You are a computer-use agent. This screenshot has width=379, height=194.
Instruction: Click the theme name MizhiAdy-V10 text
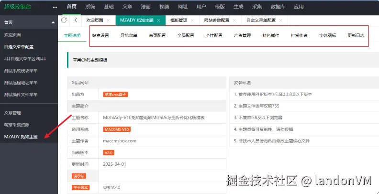[x=154, y=118]
